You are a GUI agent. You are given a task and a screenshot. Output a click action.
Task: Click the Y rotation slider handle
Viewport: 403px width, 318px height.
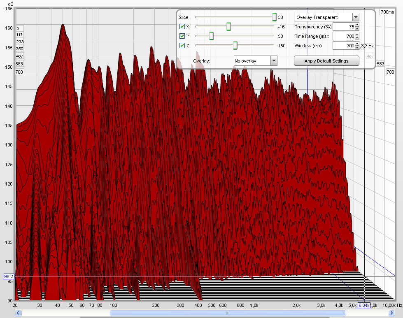211,36
